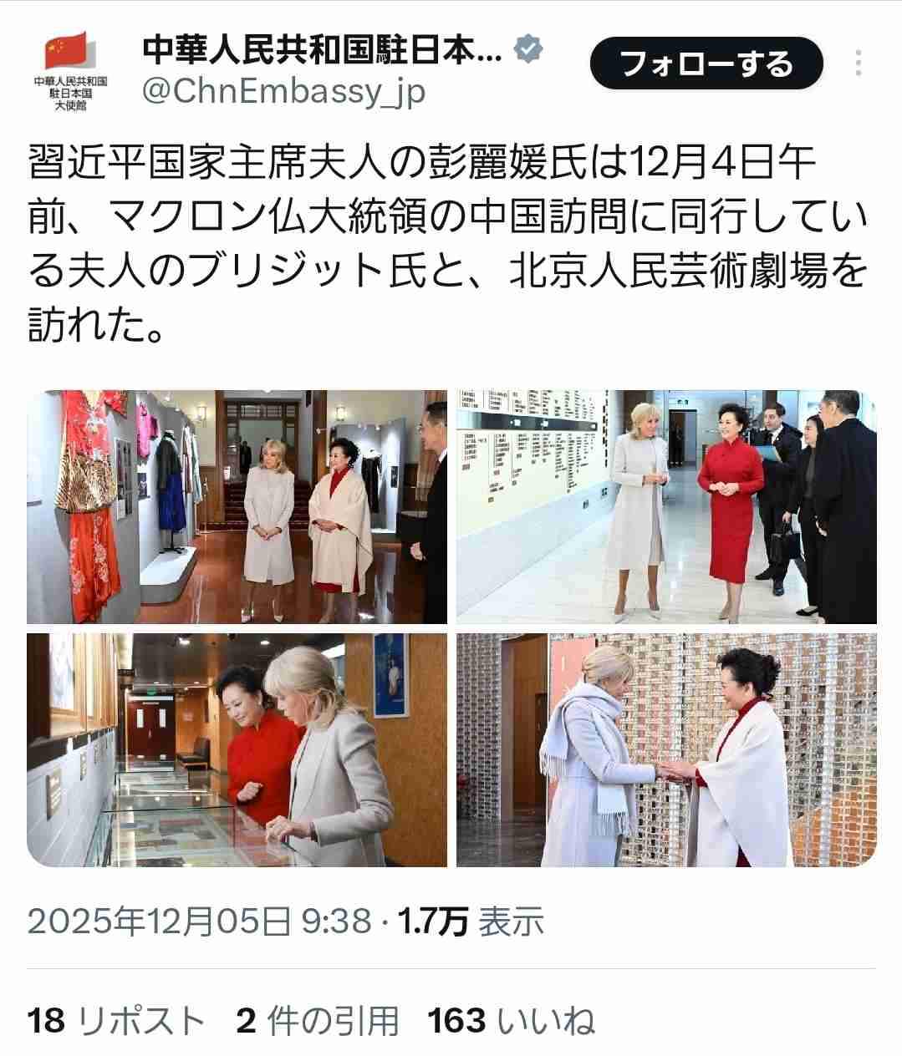Open the @ChnEmbassy_jp handle link
The image size is (902, 1056).
[x=284, y=91]
